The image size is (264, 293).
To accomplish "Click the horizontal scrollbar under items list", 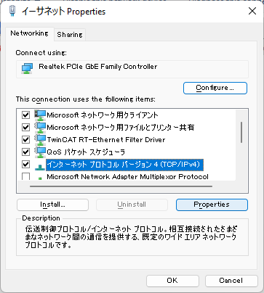I will coord(121,186).
